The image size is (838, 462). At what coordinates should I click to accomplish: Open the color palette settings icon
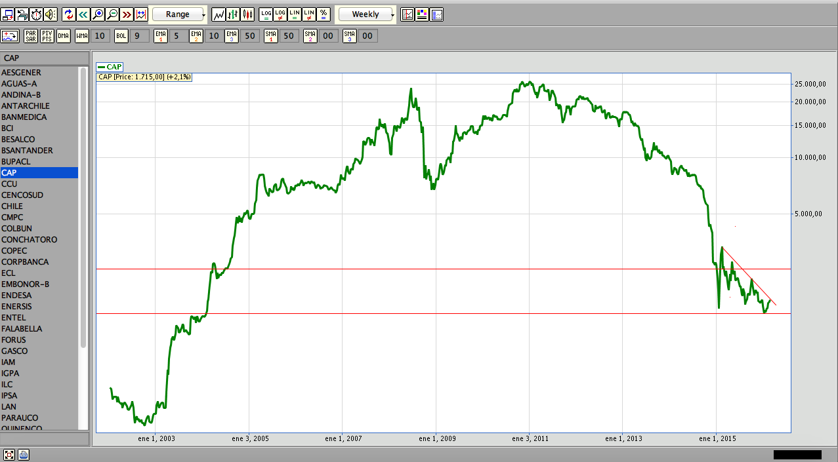point(422,14)
